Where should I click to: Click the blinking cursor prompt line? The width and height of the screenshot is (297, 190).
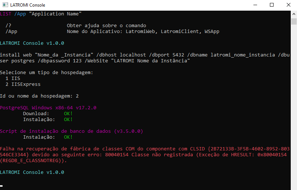tap(1, 186)
